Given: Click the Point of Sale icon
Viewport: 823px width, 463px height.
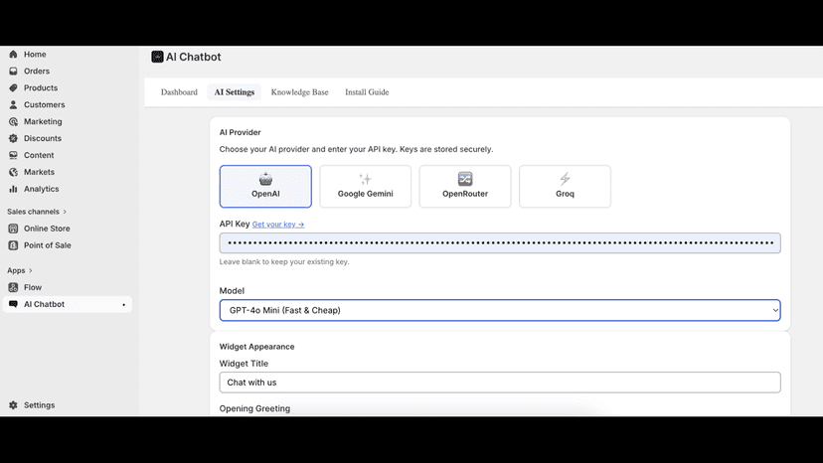Looking at the screenshot, I should (x=13, y=245).
